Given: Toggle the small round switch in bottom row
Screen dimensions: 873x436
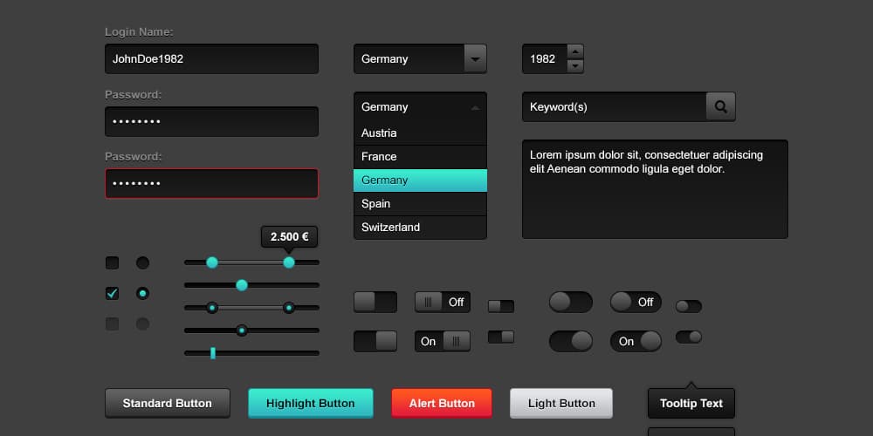Looking at the screenshot, I should coord(689,337).
